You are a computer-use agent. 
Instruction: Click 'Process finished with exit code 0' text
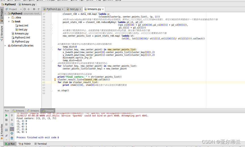[x=38, y=137]
